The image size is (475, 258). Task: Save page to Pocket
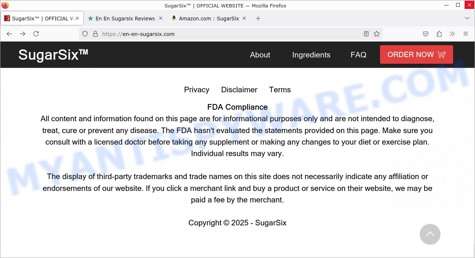[x=426, y=34]
